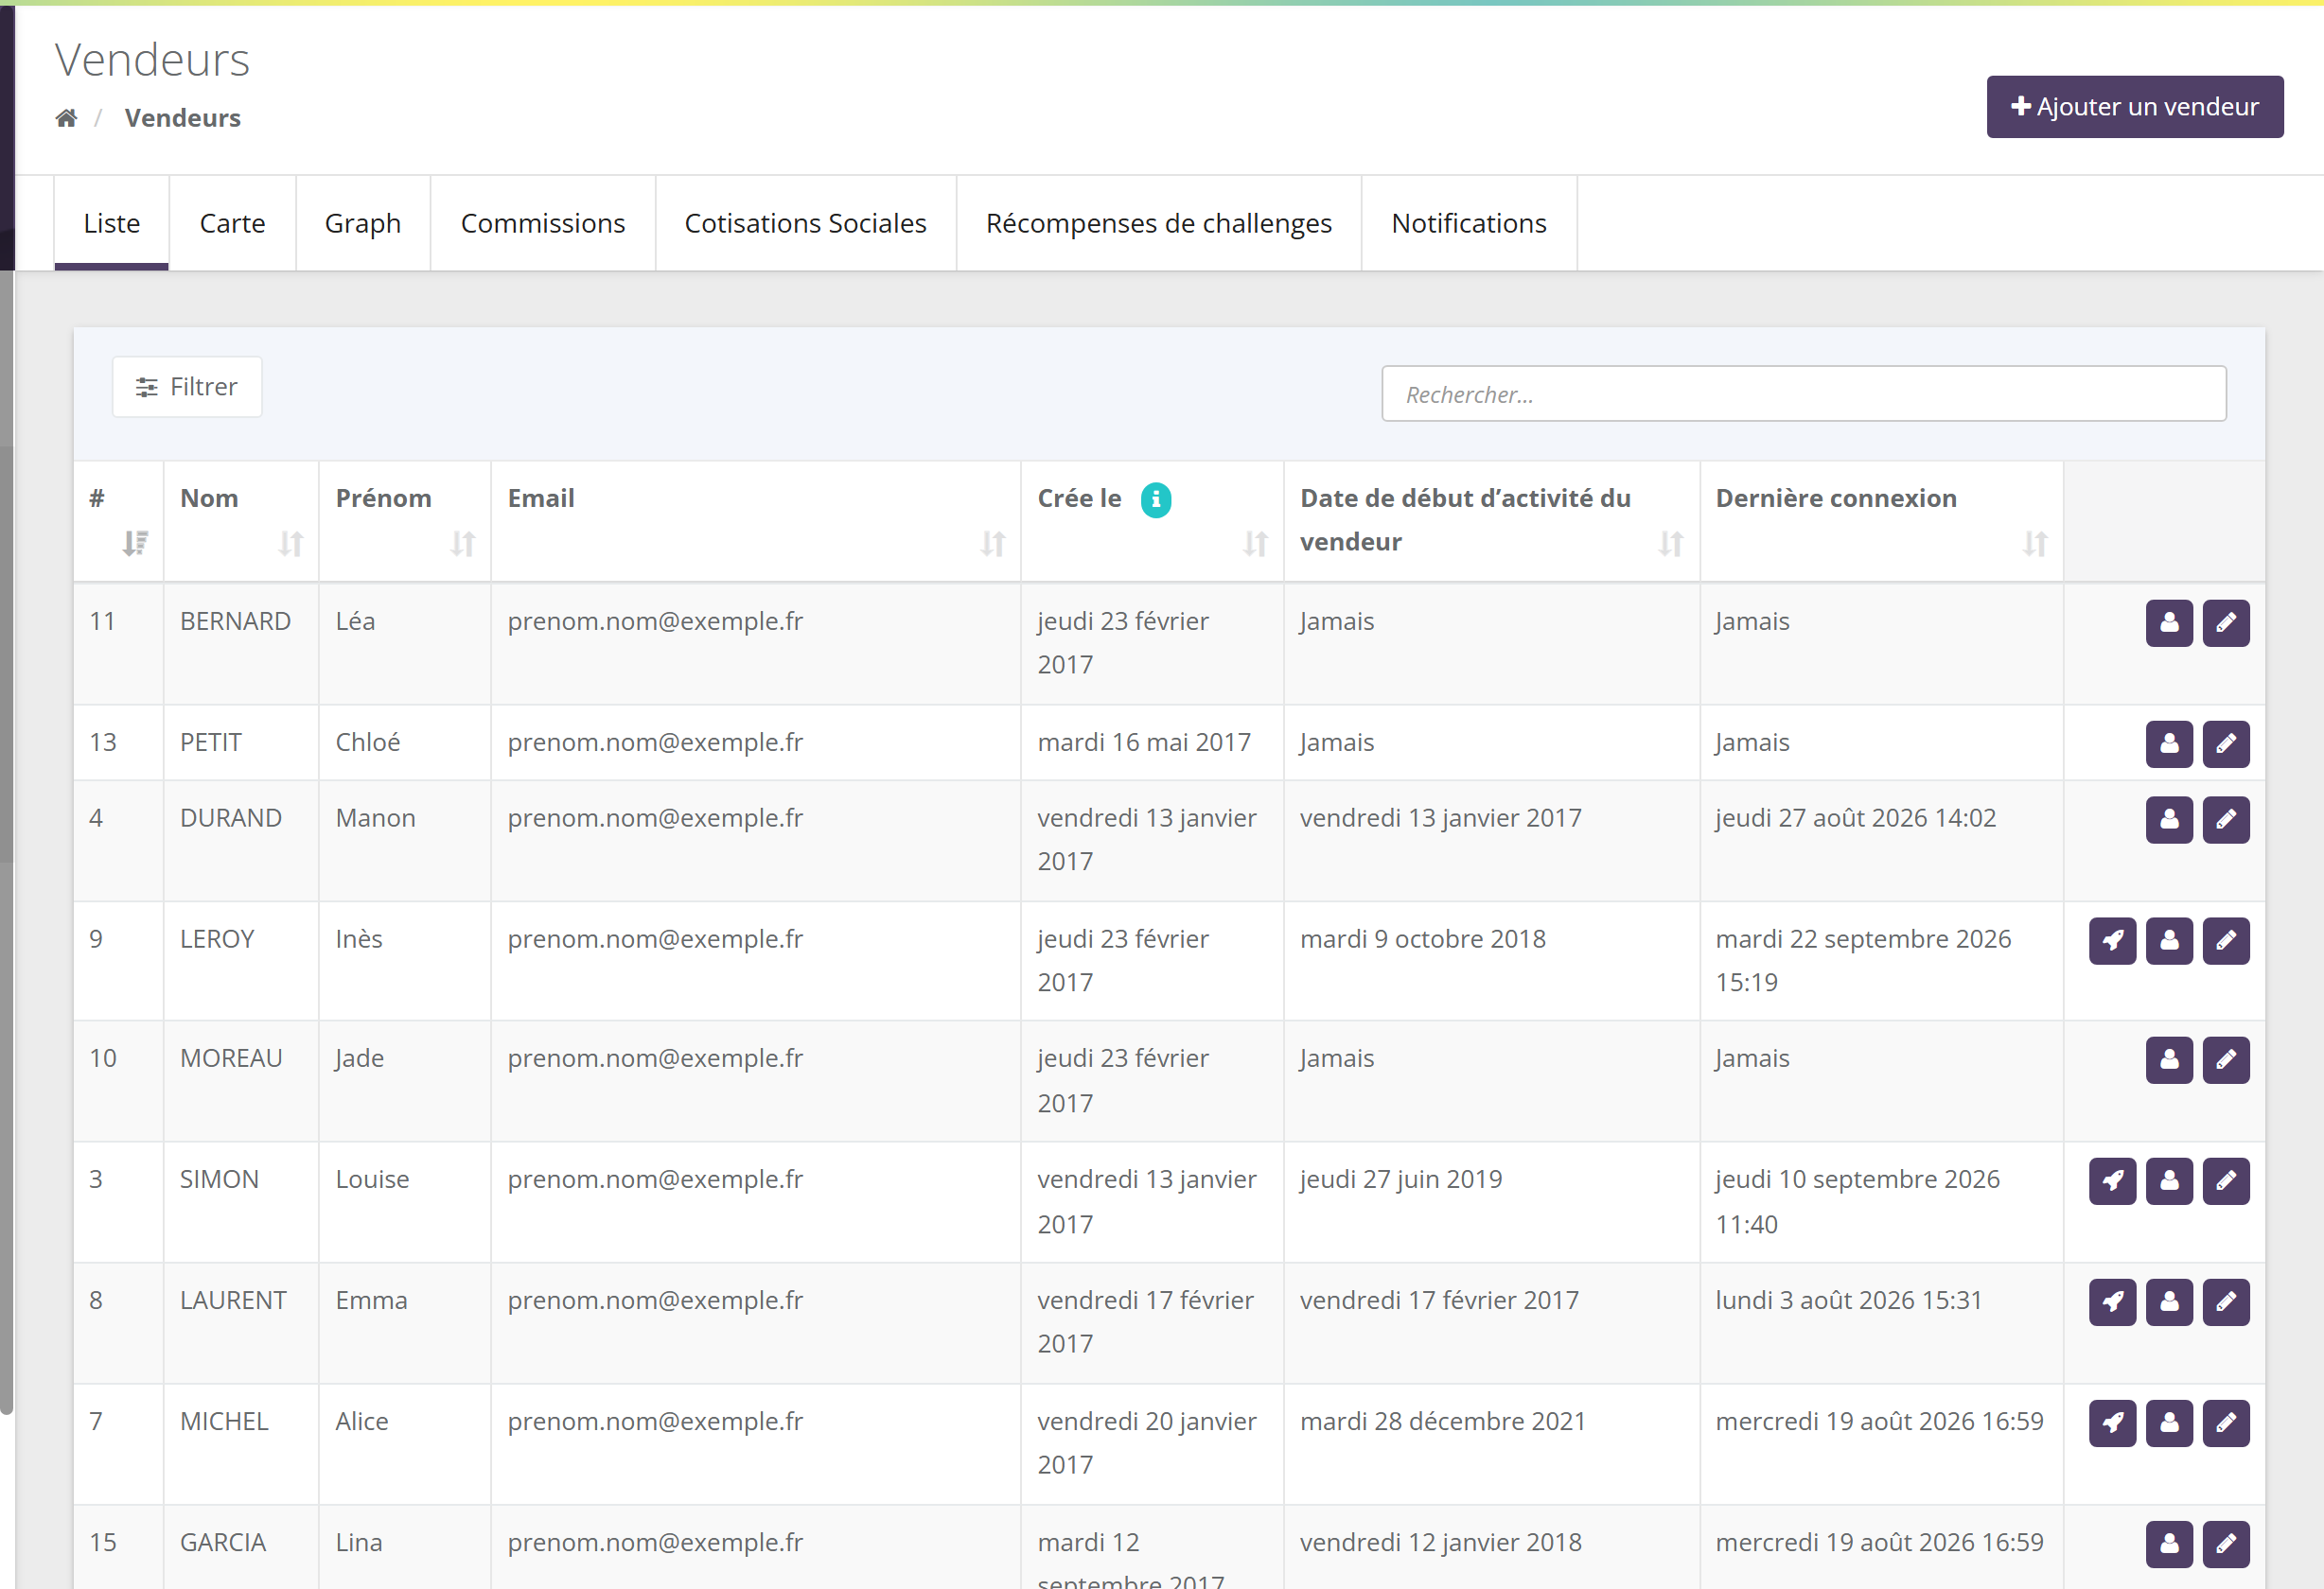Open user profile icon for PETIT Chloé
The image size is (2324, 1589).
(2169, 743)
